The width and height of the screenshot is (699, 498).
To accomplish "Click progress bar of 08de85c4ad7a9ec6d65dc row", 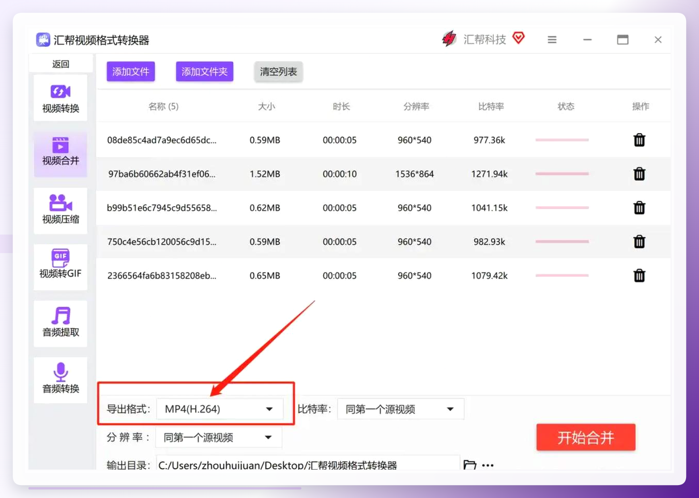I will pyautogui.click(x=562, y=140).
